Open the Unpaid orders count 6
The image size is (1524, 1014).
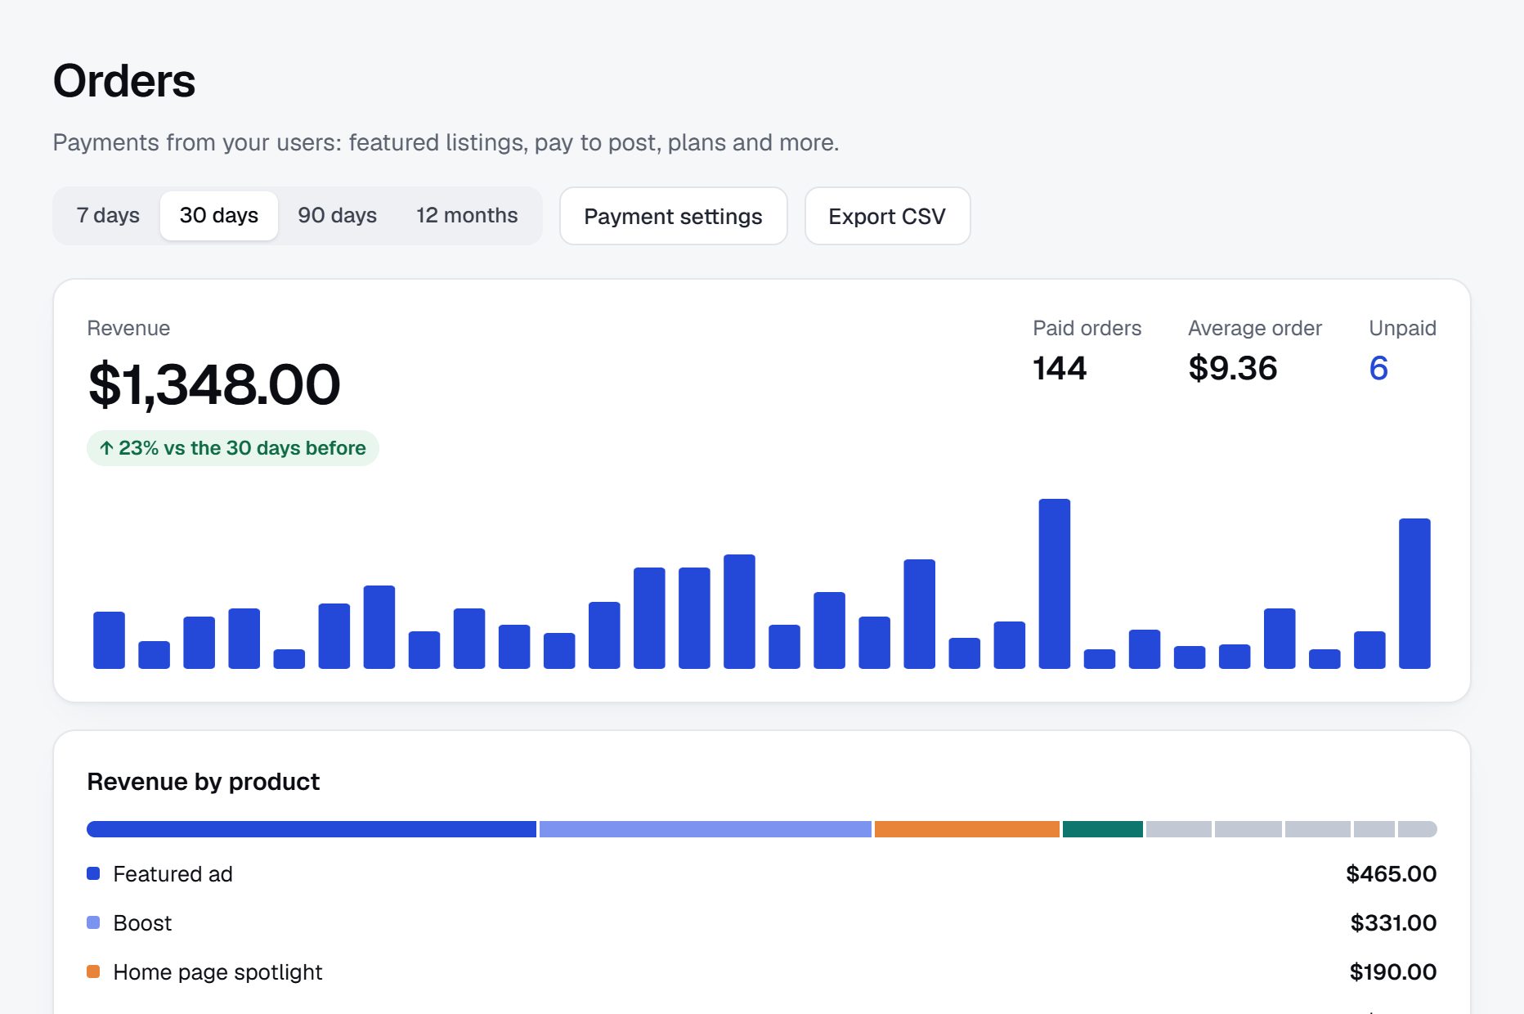[1378, 368]
